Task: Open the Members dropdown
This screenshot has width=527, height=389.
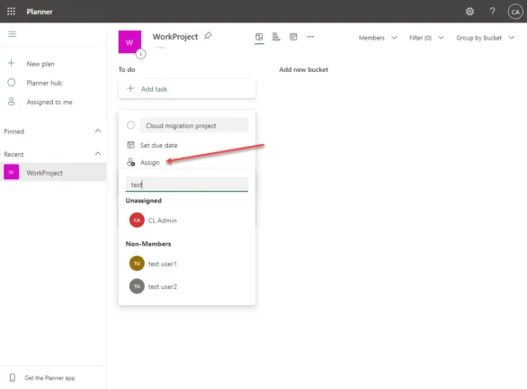Action: point(378,38)
